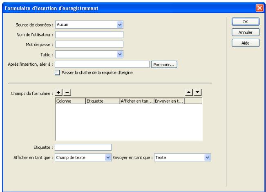Image resolution: width=266 pixels, height=192 pixels.
Task: Move the field down with the down arrow
Action: 197,92
